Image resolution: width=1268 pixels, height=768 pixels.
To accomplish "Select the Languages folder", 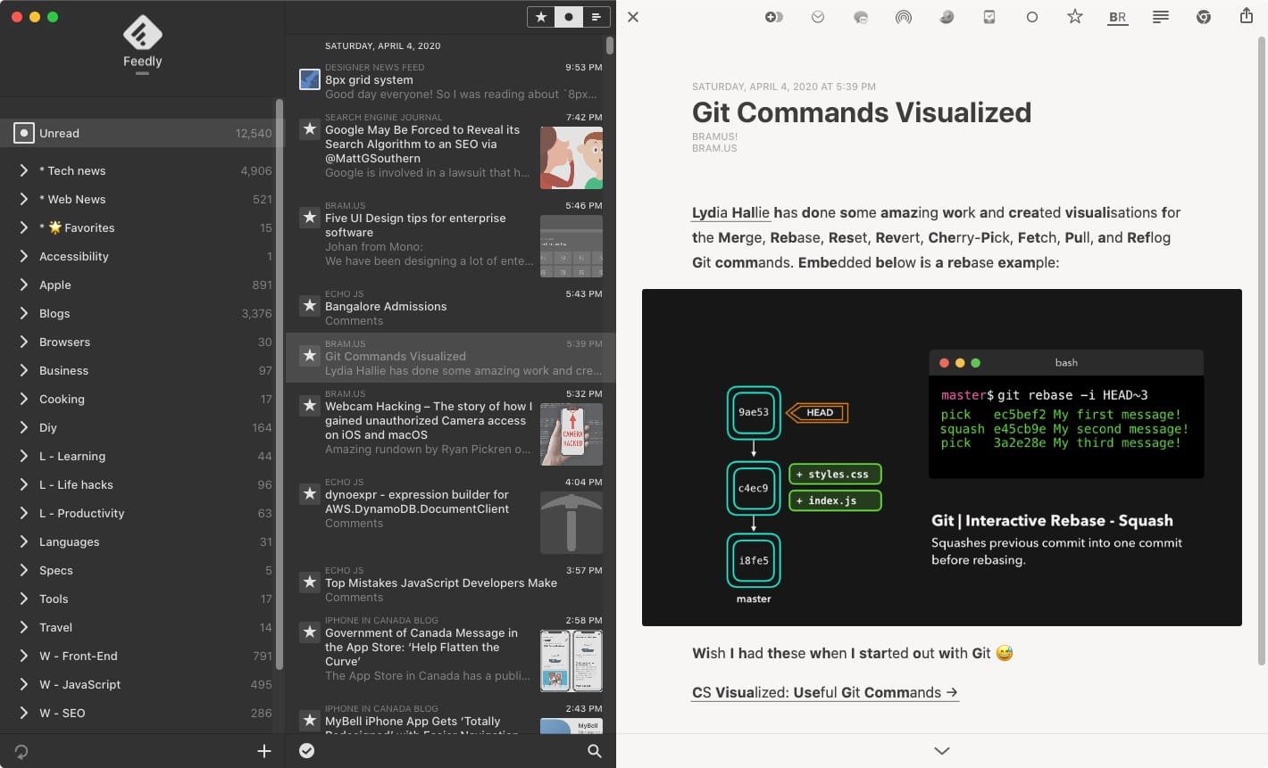I will 143,541.
